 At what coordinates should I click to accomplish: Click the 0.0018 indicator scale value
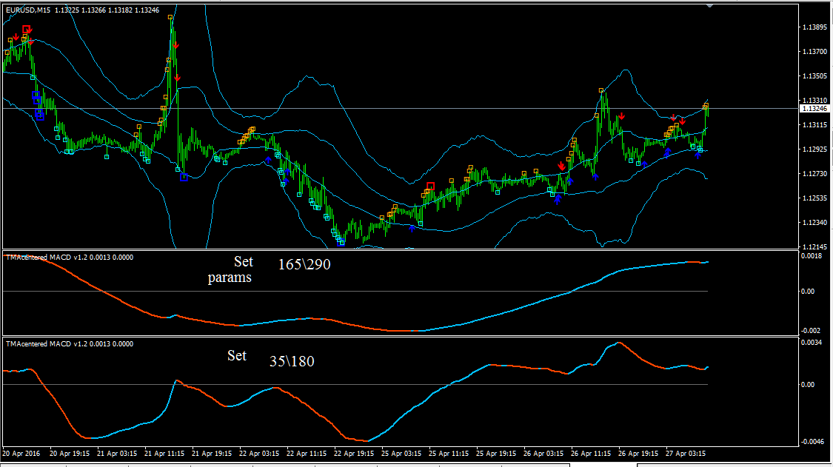[812, 256]
